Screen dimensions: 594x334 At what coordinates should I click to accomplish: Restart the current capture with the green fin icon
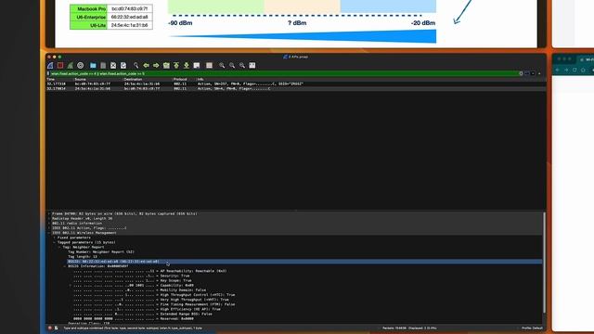click(x=71, y=66)
